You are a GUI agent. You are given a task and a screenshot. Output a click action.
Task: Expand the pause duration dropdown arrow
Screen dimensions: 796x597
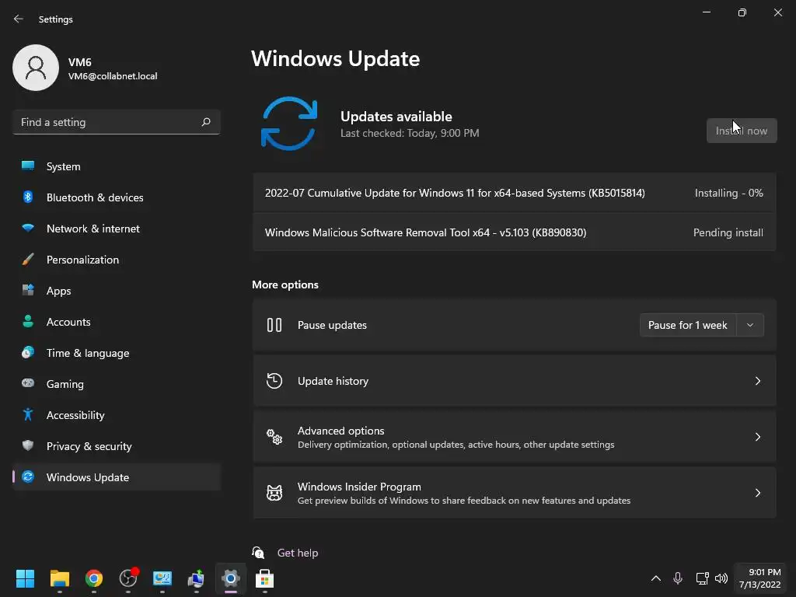tap(750, 325)
